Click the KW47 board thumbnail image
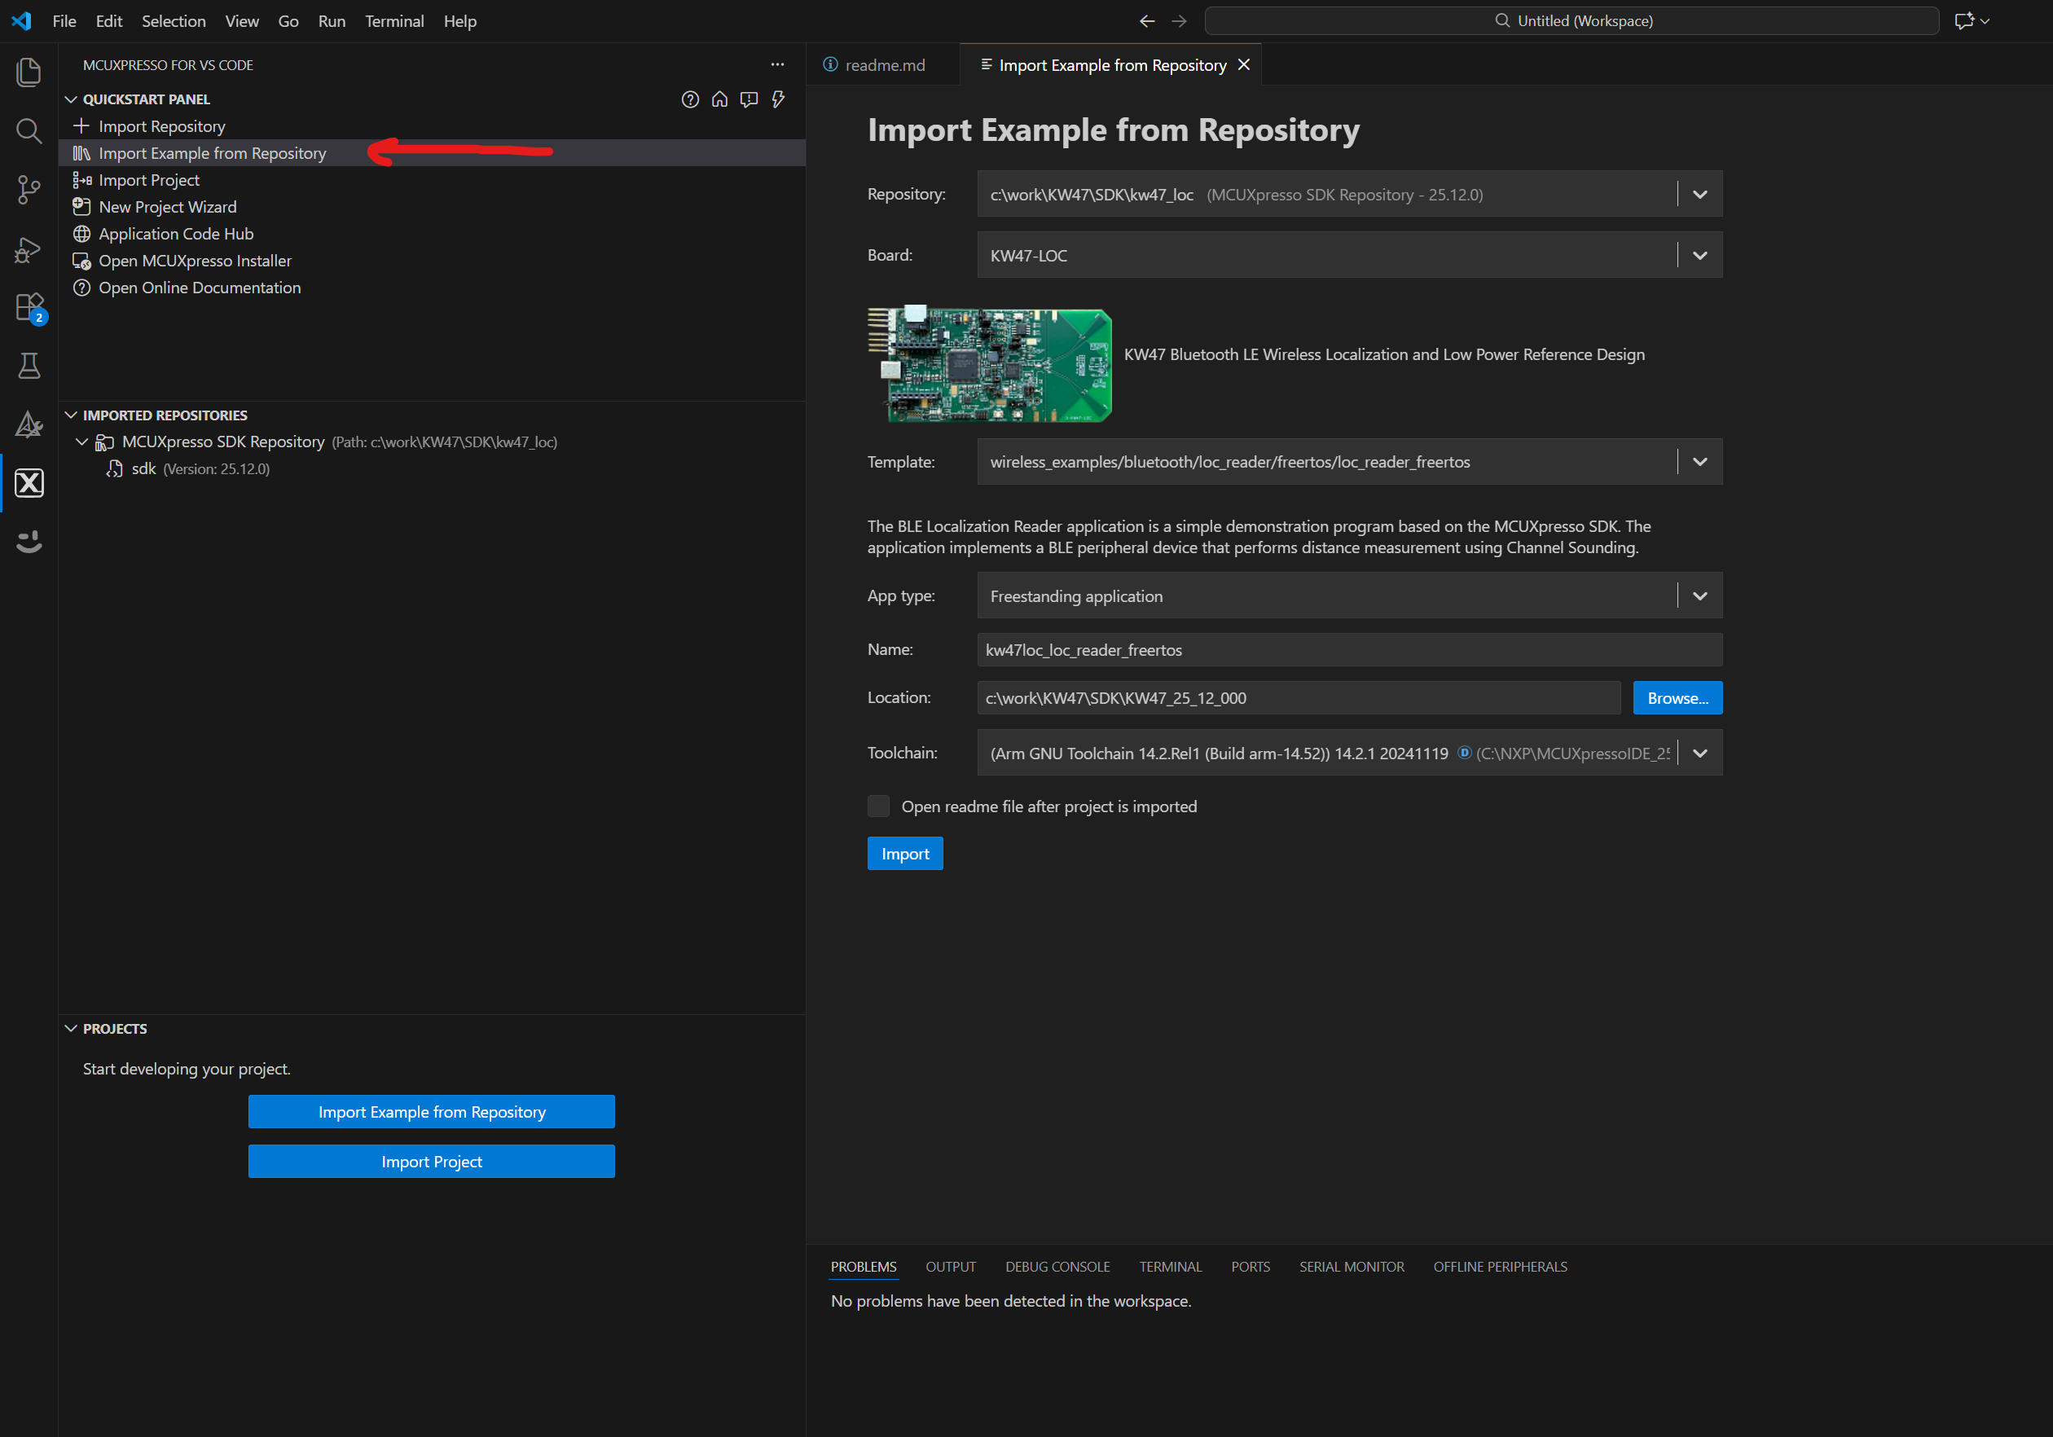 989,363
